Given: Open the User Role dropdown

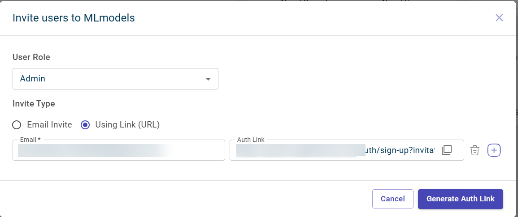Looking at the screenshot, I should coord(115,79).
